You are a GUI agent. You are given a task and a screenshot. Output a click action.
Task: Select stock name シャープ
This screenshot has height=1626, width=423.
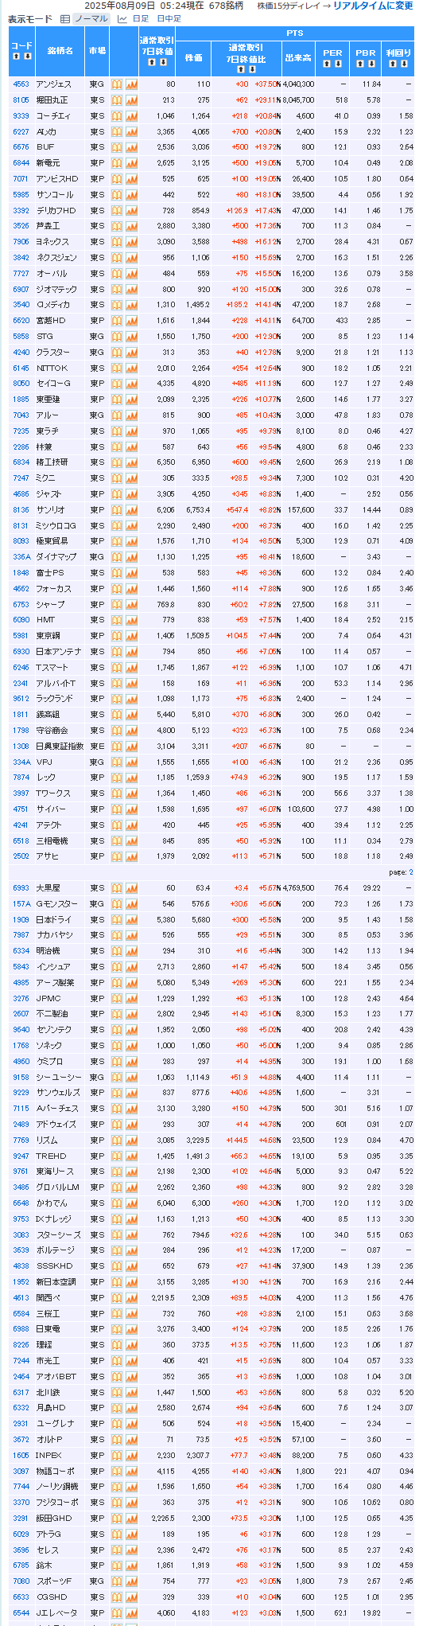pos(49,605)
